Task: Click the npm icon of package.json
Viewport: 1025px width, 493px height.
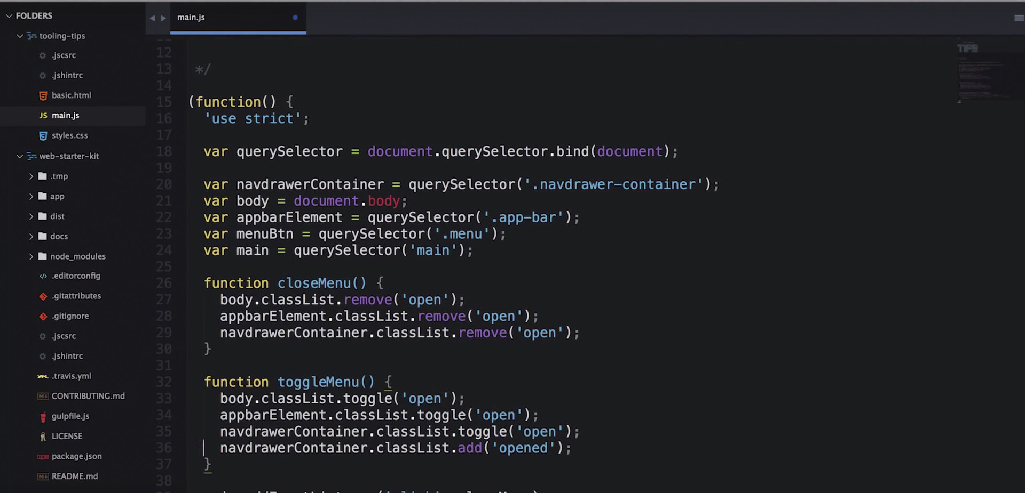Action: (43, 457)
